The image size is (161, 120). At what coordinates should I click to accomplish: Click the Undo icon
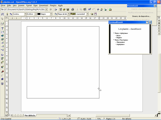point(90,9)
